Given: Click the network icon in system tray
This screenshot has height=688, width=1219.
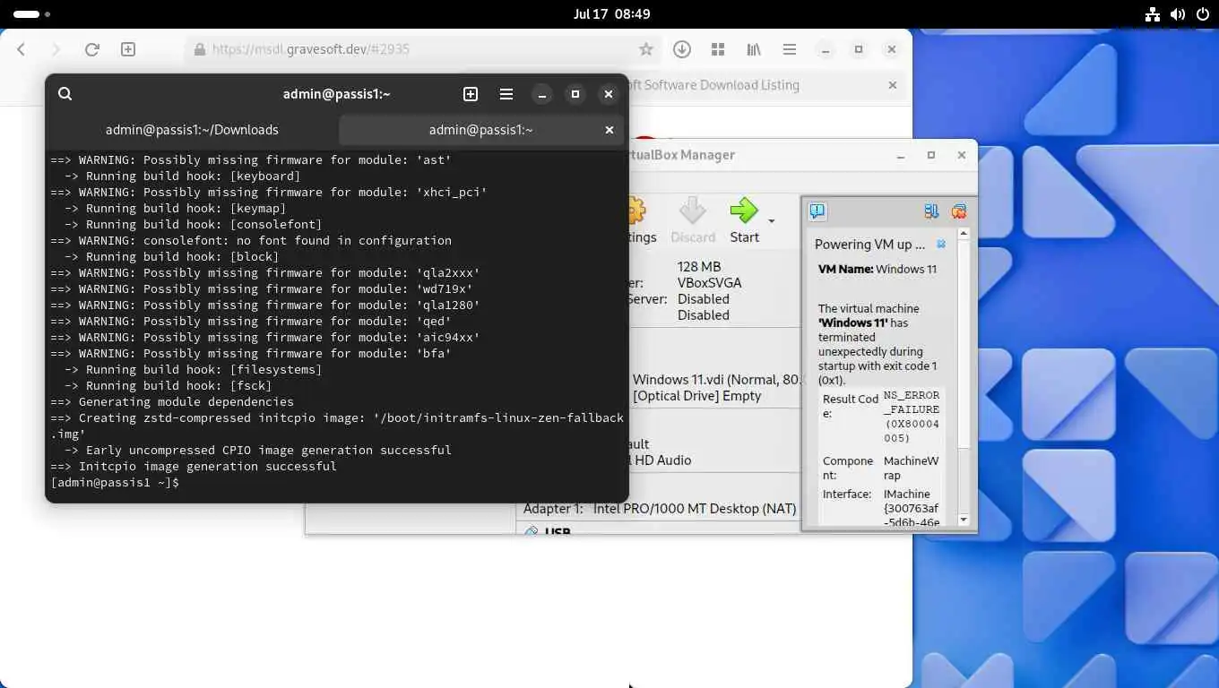Looking at the screenshot, I should pyautogui.click(x=1153, y=14).
